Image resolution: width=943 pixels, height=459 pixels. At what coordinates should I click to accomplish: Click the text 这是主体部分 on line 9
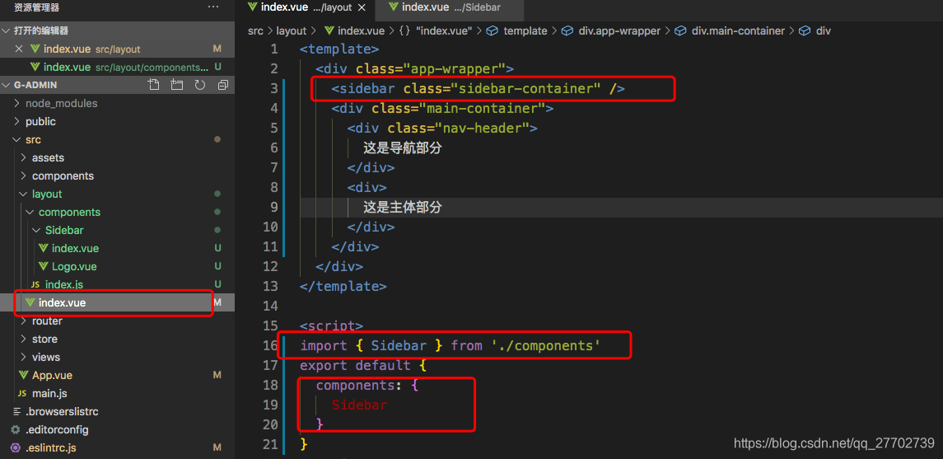click(x=403, y=208)
